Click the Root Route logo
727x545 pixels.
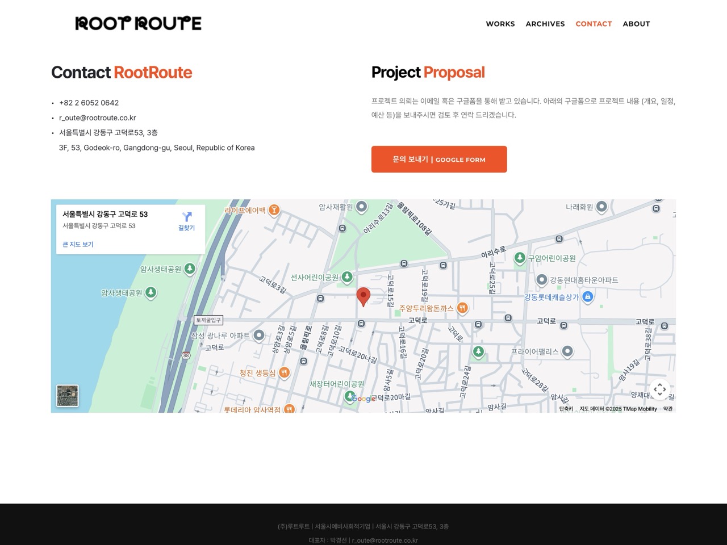pos(139,23)
